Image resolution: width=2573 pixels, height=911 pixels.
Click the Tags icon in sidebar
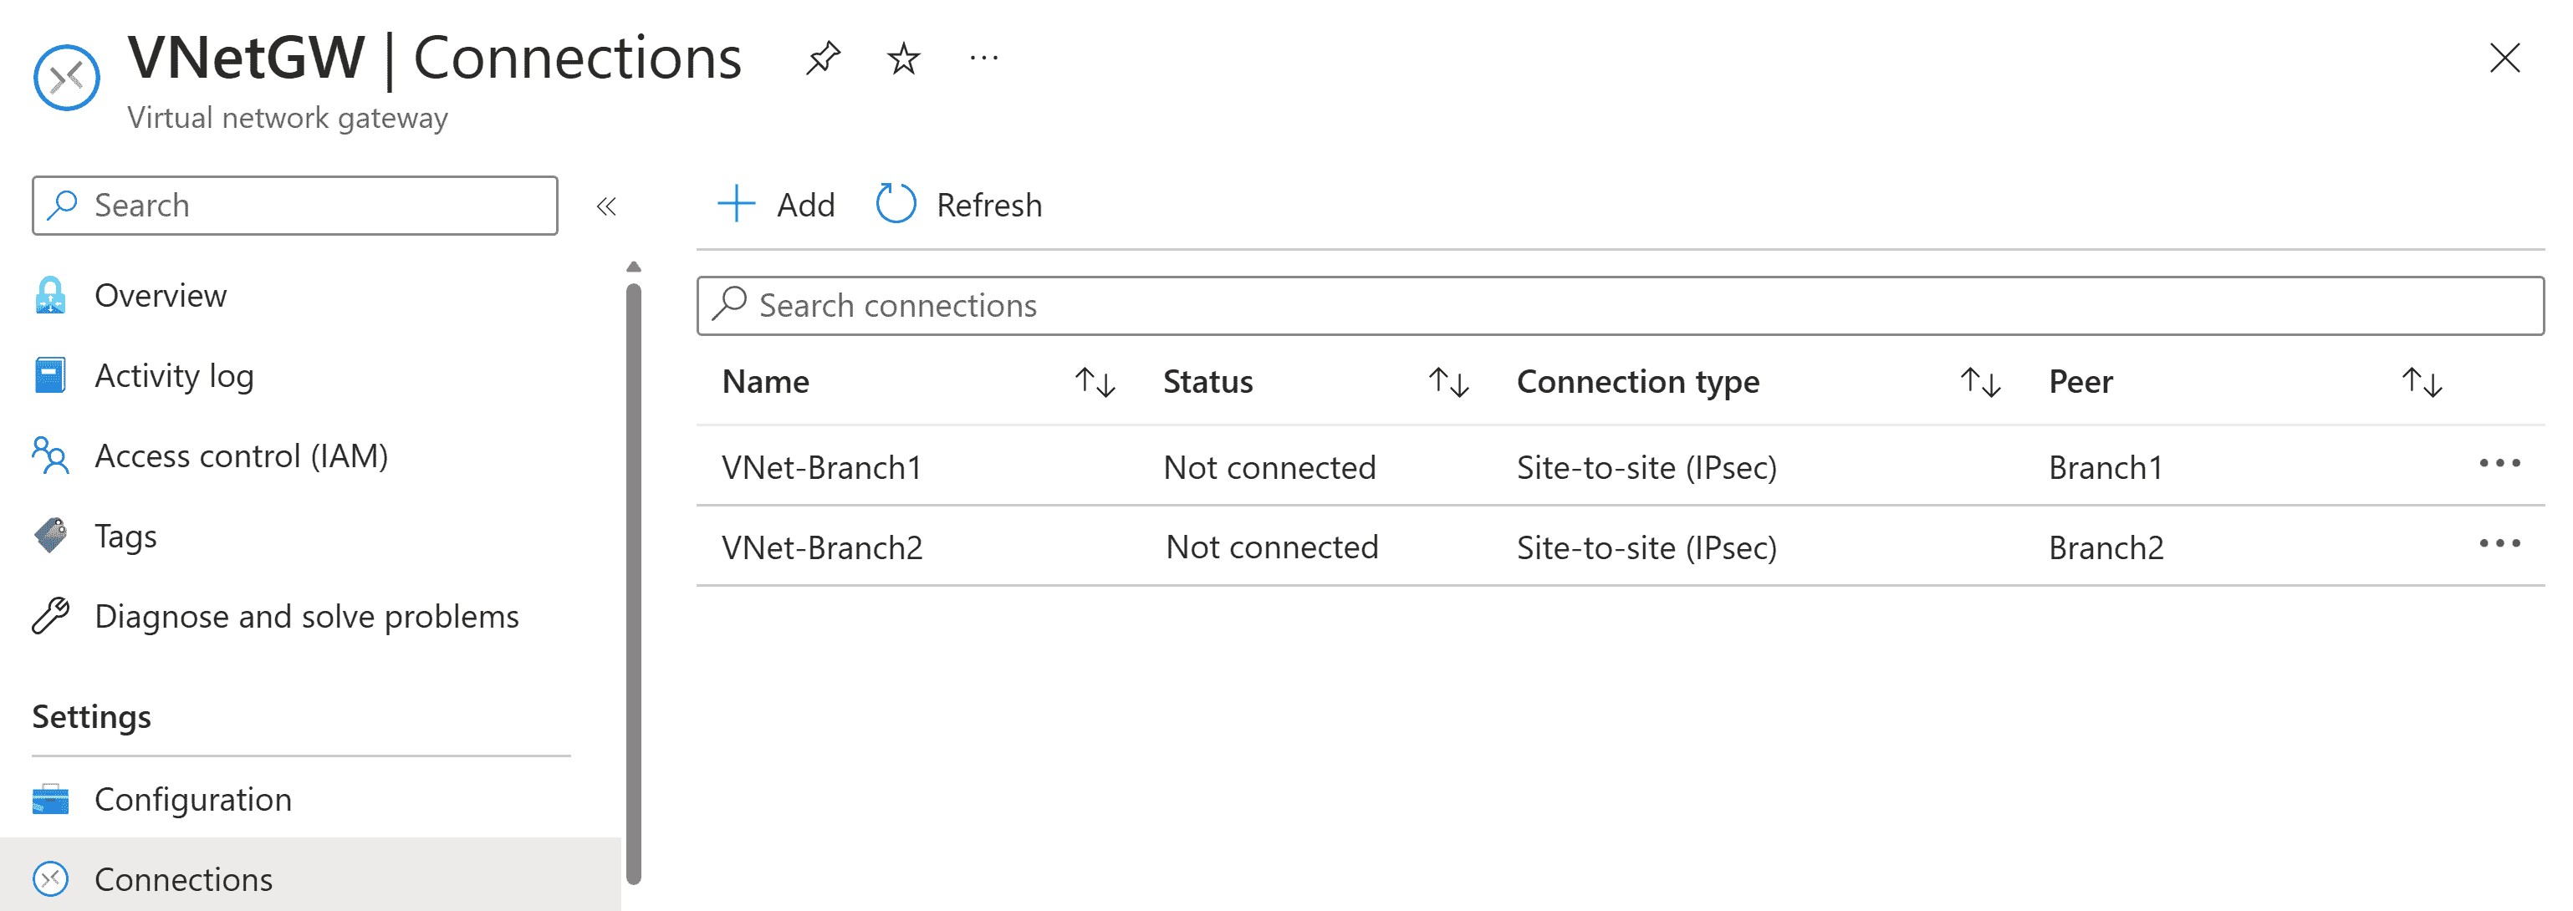pos(50,536)
